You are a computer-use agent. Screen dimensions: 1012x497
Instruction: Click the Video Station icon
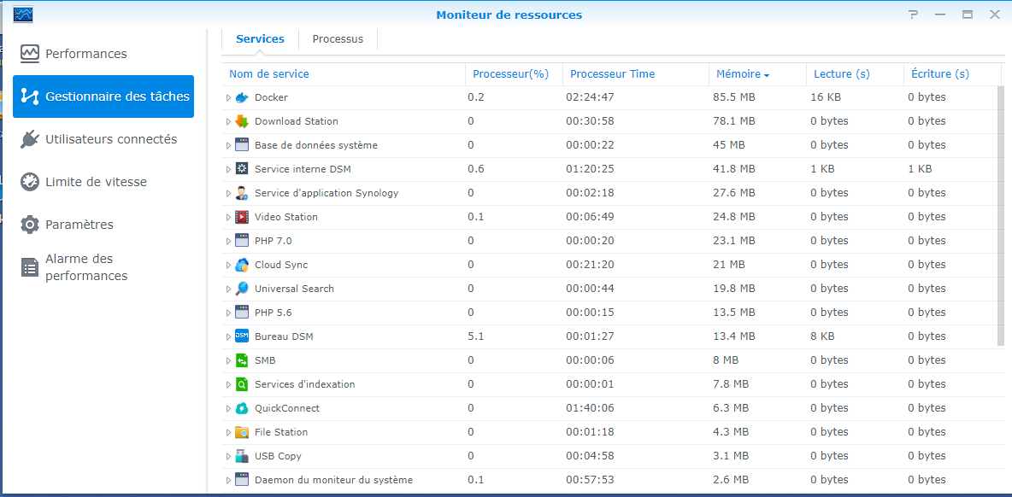(241, 217)
